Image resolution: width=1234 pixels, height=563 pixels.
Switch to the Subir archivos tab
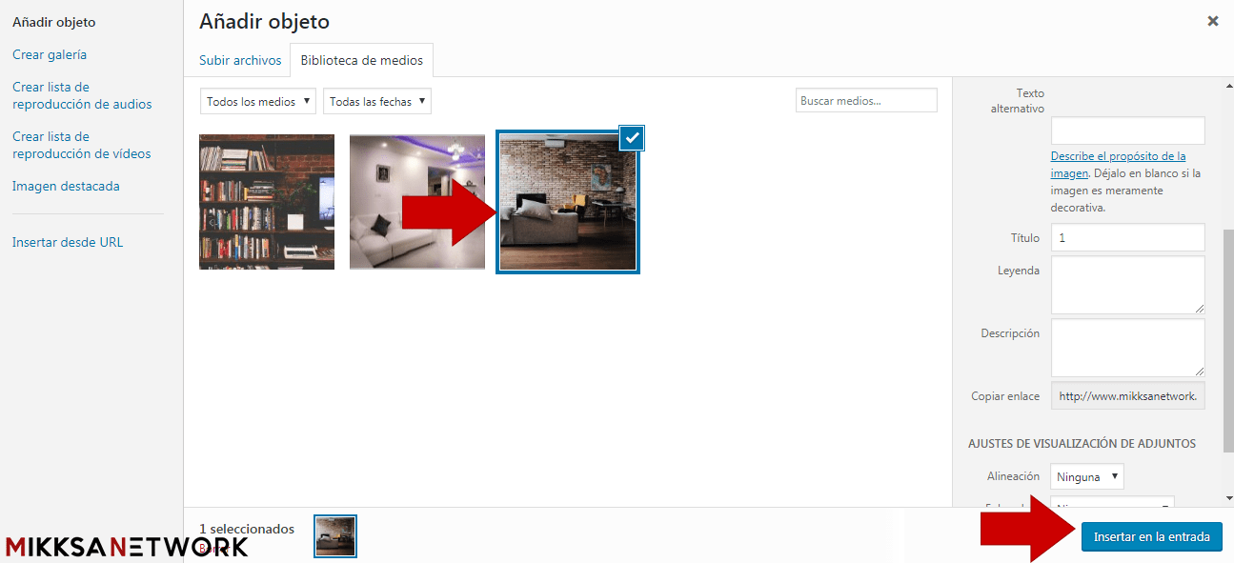[240, 60]
